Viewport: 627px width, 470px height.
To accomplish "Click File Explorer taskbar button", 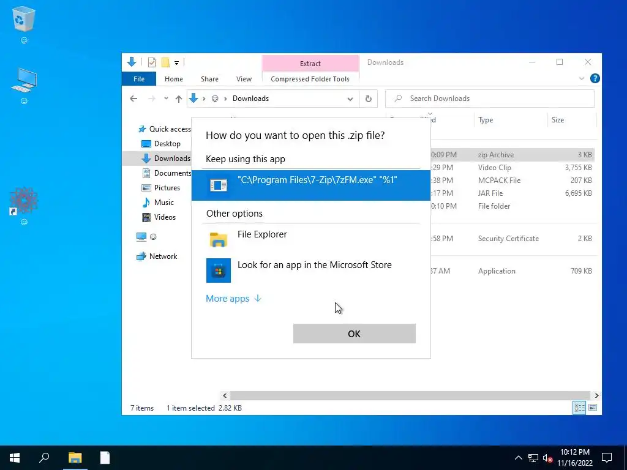I will [x=75, y=458].
